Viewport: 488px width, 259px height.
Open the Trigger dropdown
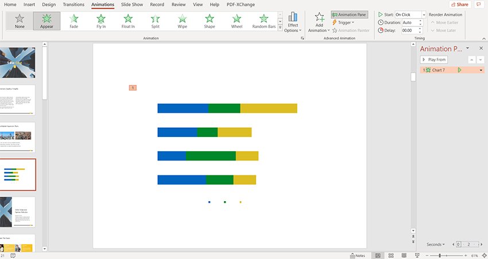pyautogui.click(x=343, y=22)
